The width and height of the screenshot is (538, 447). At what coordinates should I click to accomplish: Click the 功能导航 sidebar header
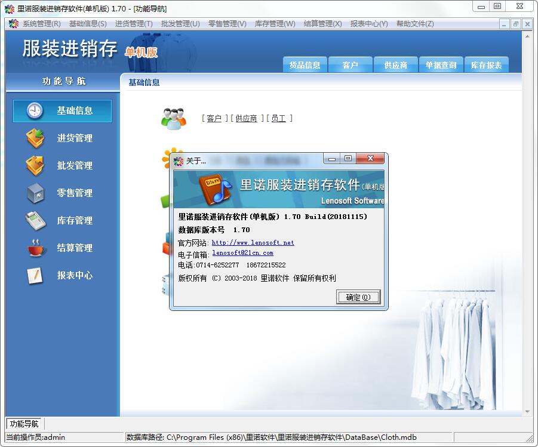64,81
